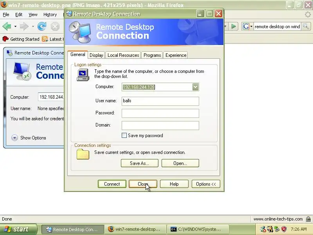Click the network connection tray icon with red x
The height and width of the screenshot is (235, 313).
[263, 229]
